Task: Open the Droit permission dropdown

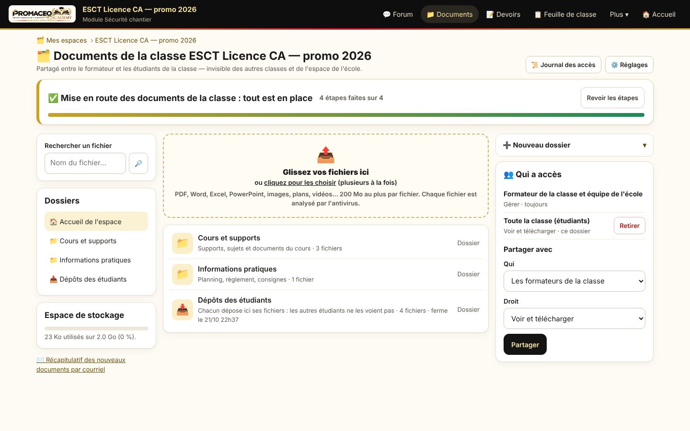Action: point(575,318)
